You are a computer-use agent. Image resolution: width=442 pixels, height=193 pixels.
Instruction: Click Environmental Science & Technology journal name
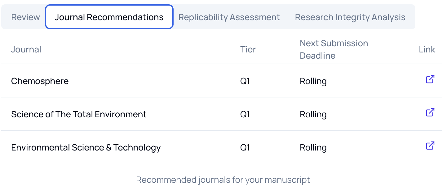coord(86,147)
